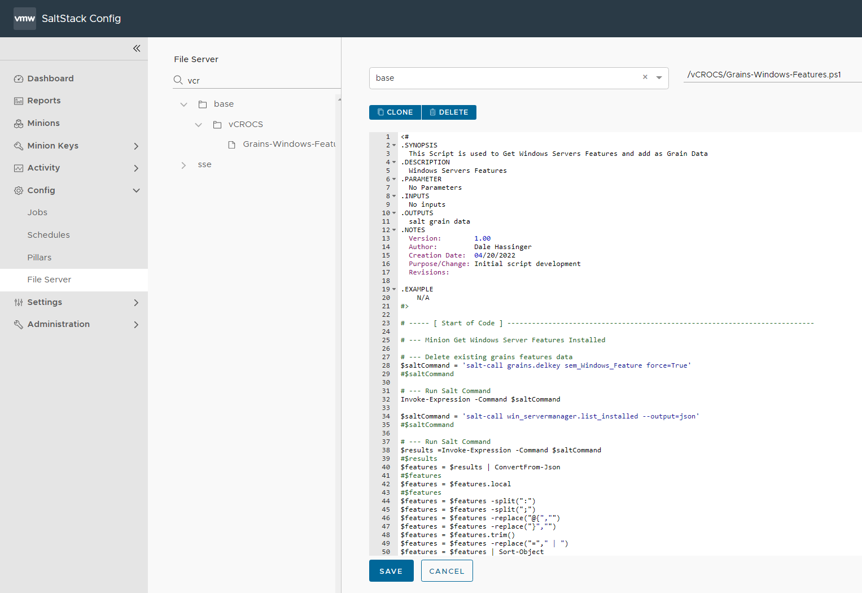862x593 pixels.
Task: Open the environment dropdown arrow
Action: tap(659, 78)
